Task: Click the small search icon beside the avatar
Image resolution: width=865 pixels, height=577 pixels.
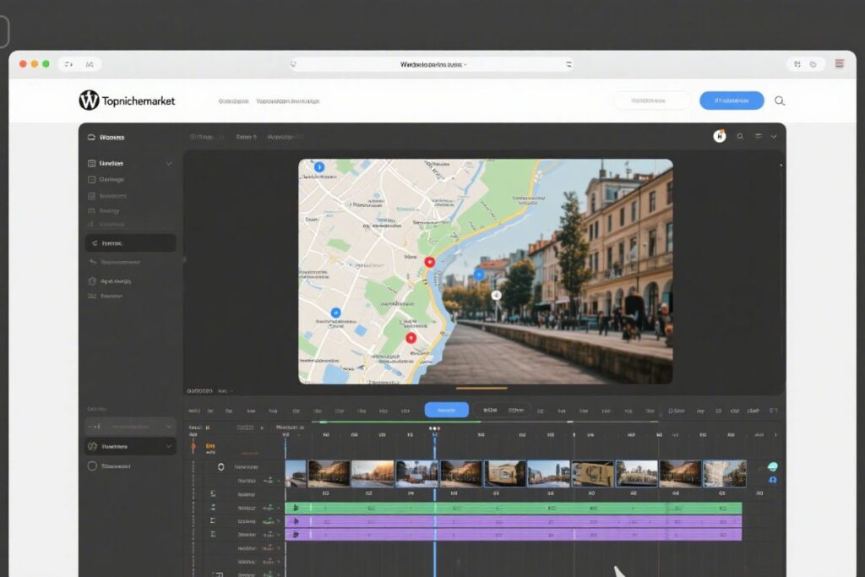Action: [x=740, y=136]
